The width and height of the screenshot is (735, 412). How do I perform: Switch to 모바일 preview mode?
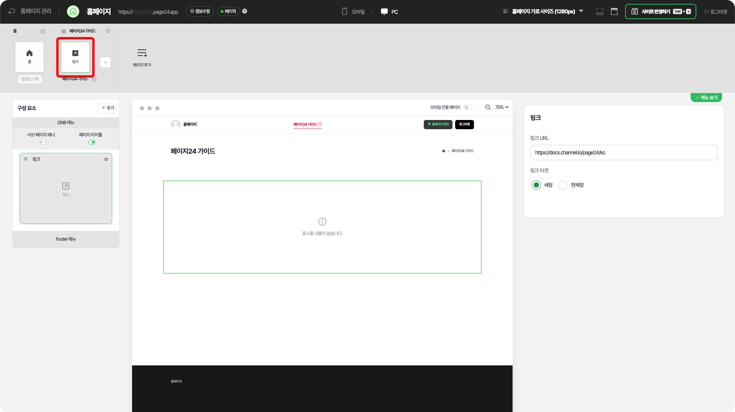click(x=353, y=11)
